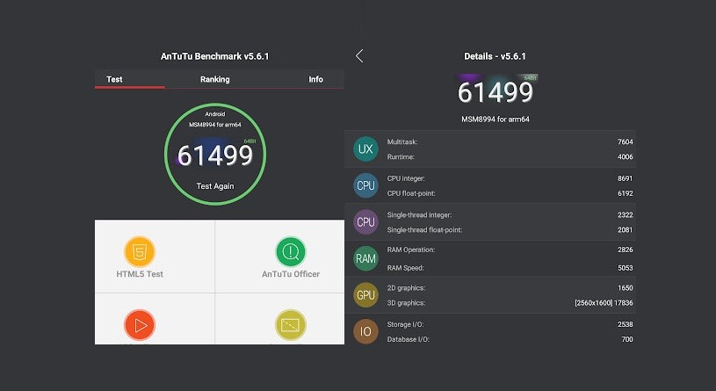
Task: Switch to the Info tab
Action: pos(315,79)
